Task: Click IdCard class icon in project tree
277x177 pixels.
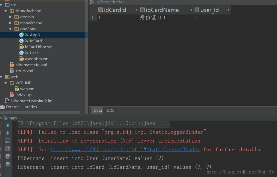Action: (x=21, y=41)
